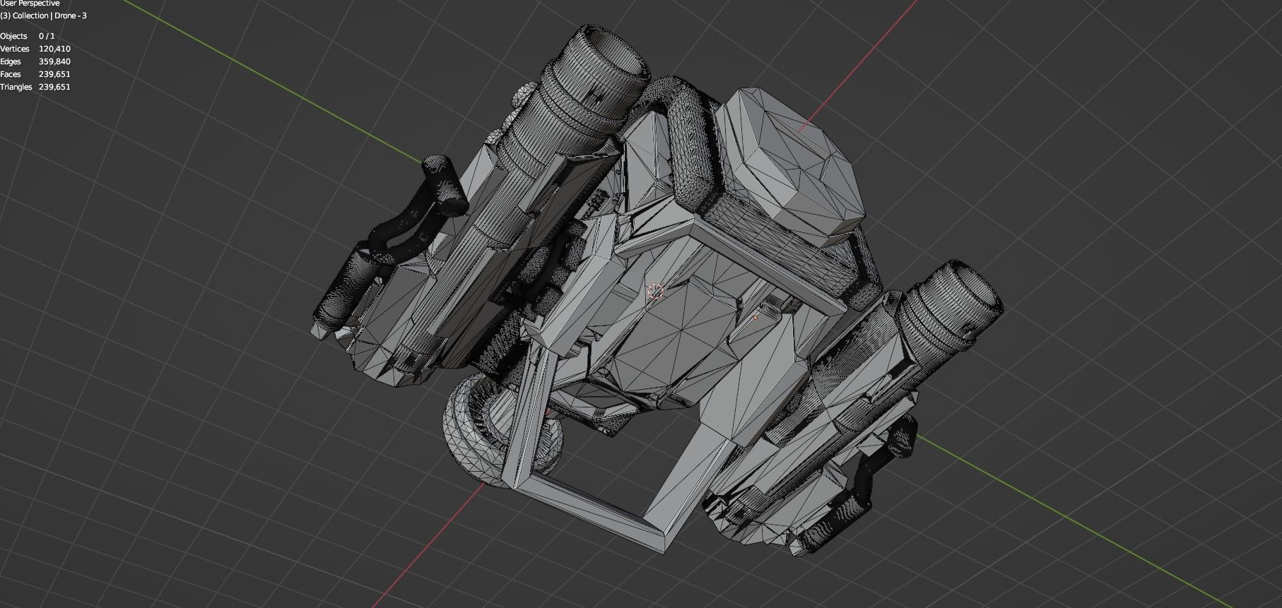This screenshot has height=608, width=1282.
Task: Click the red-white 3D cursor on the drone
Action: click(x=655, y=291)
